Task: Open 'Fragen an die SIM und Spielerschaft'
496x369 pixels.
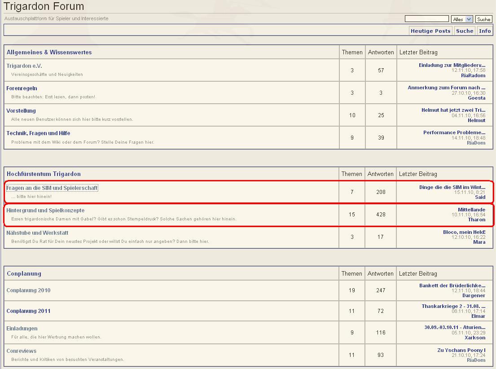Action: click(52, 188)
